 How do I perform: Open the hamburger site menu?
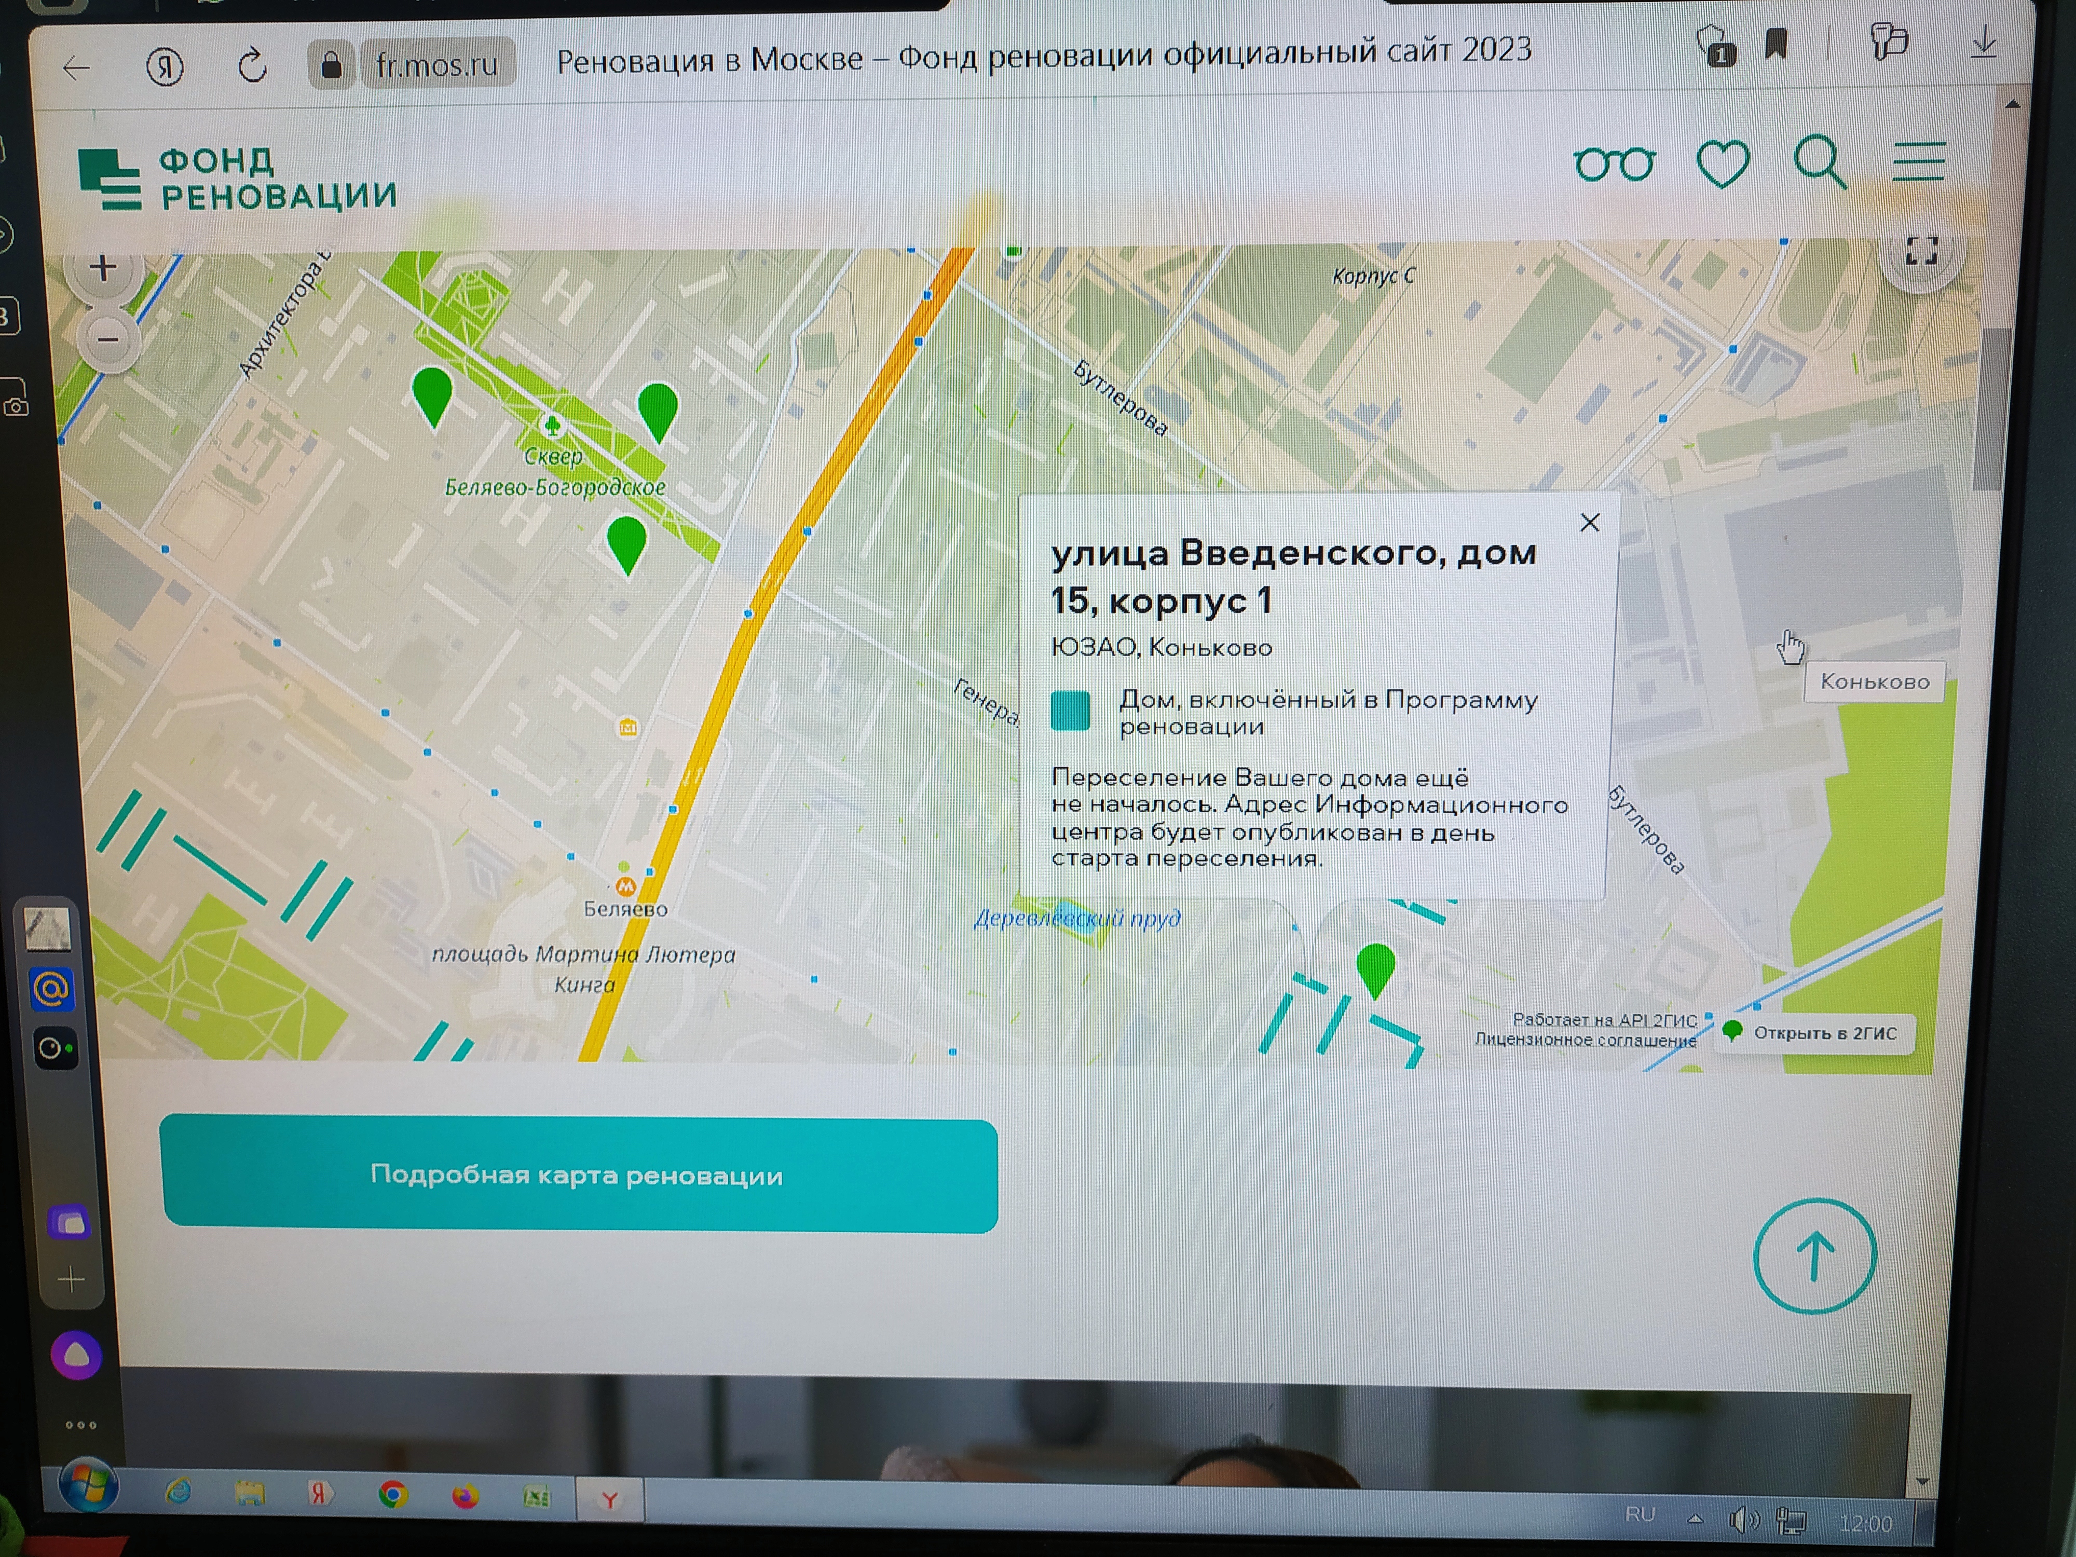(x=1918, y=161)
